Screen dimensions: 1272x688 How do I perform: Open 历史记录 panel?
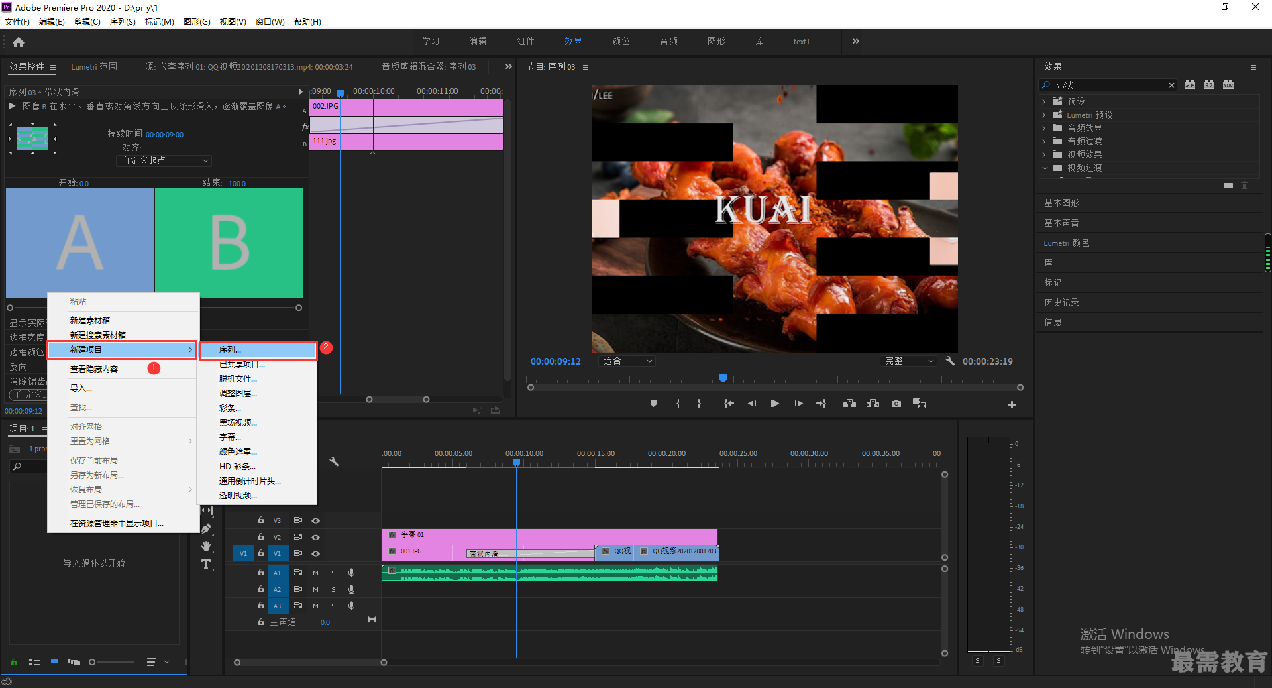tap(1061, 302)
